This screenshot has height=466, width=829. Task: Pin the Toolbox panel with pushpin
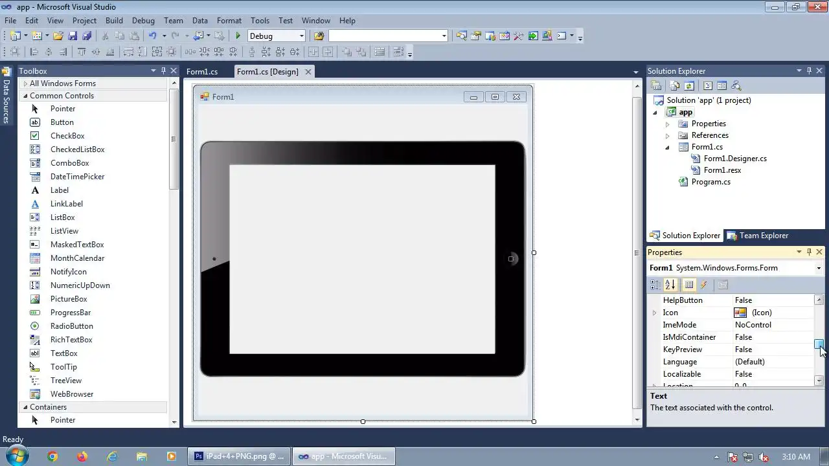point(163,71)
